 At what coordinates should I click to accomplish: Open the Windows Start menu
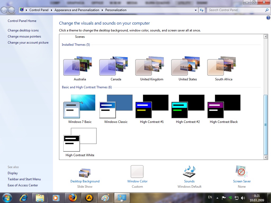tap(7, 198)
